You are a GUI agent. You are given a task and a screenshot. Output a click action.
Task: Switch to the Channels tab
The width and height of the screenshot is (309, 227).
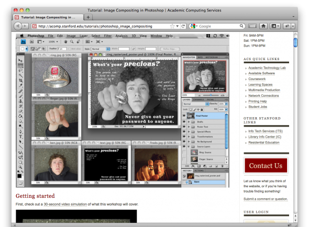coord(198,99)
